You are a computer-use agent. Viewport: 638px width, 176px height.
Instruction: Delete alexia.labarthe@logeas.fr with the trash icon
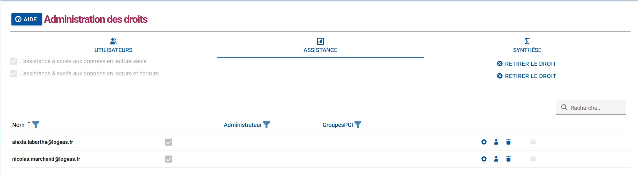[508, 142]
